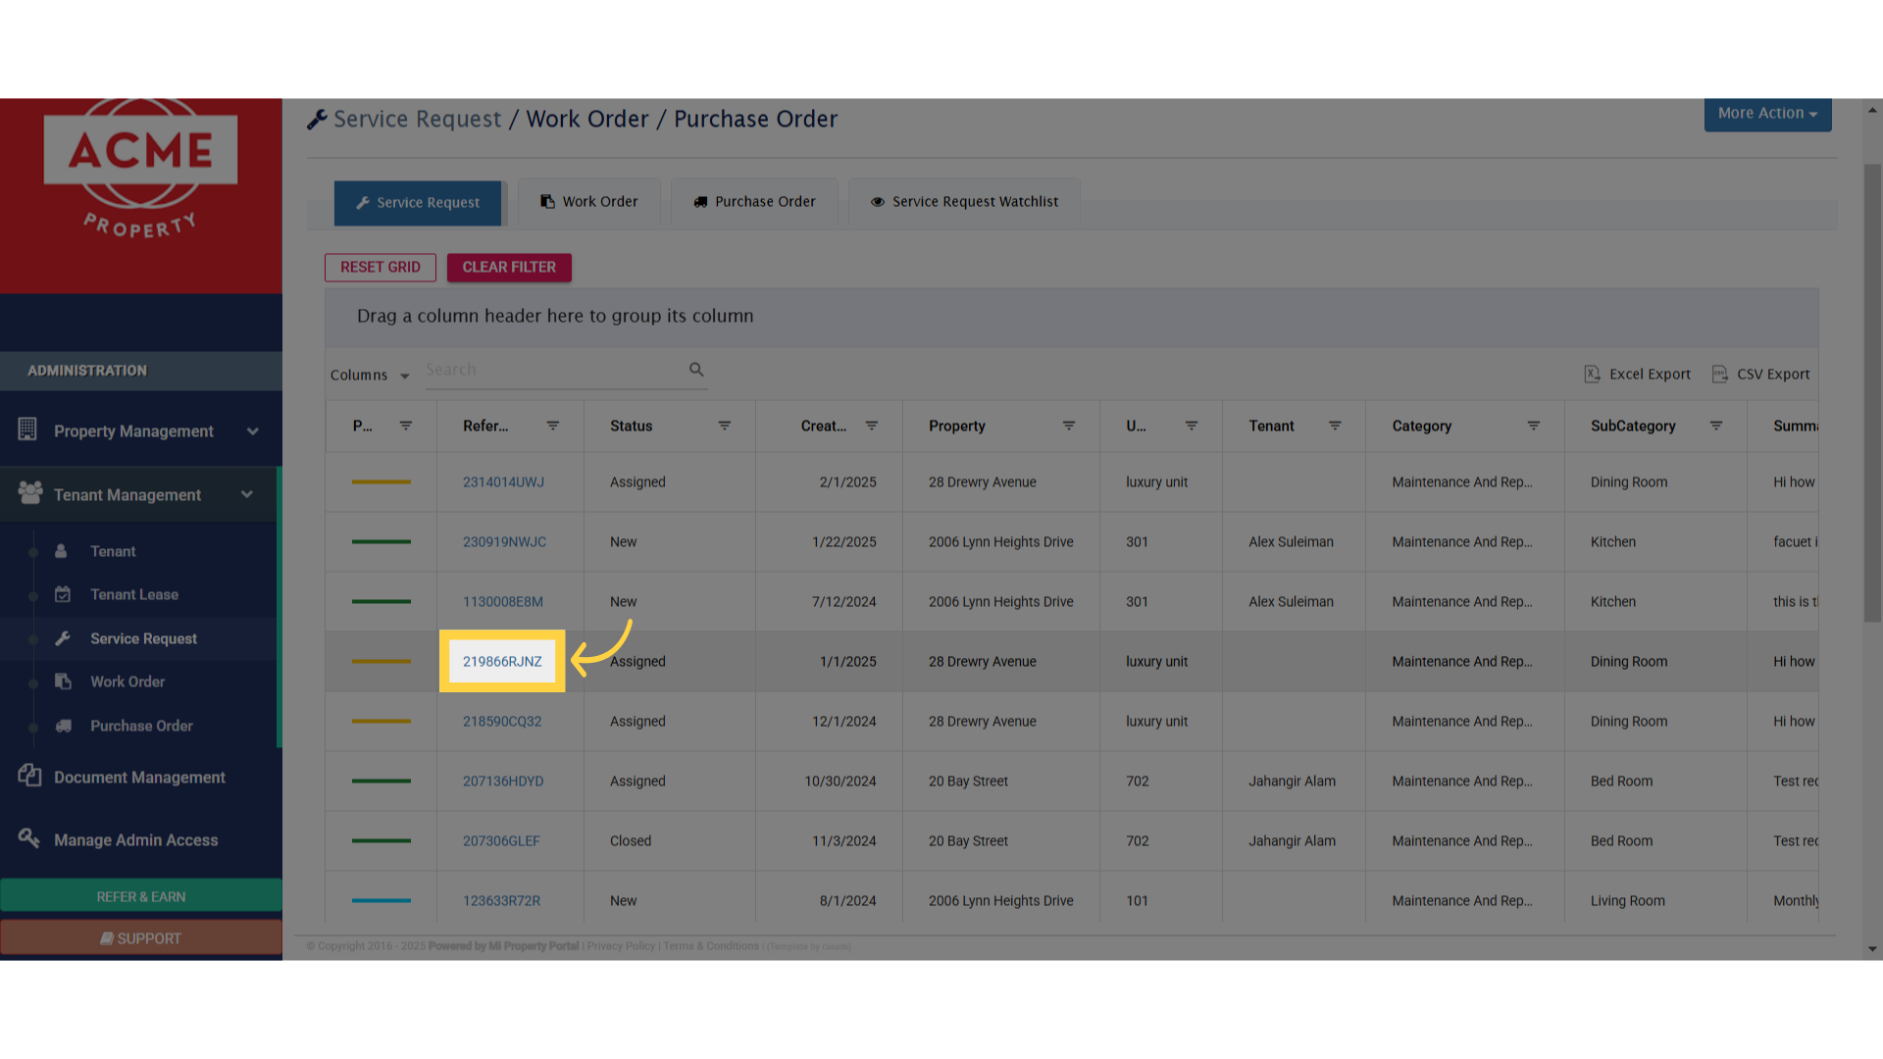Collapse Tenant Management sidebar menu
This screenshot has height=1059, width=1883.
coord(246,495)
